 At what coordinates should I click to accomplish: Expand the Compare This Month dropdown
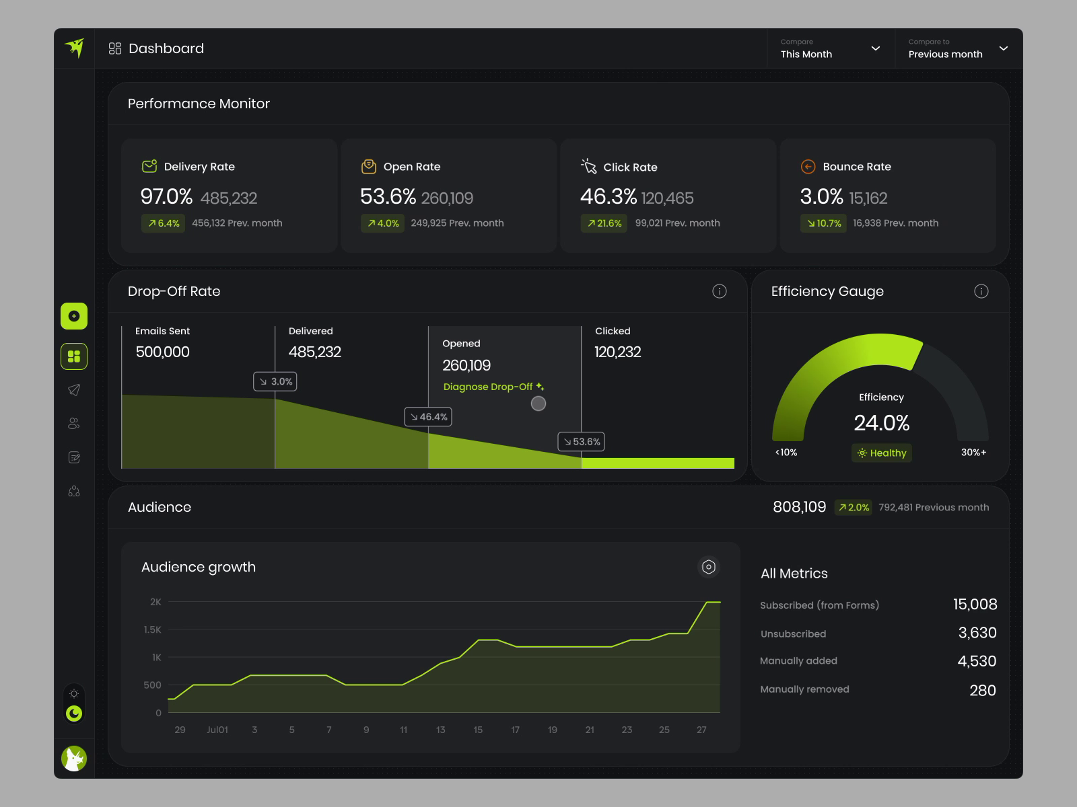pos(831,48)
